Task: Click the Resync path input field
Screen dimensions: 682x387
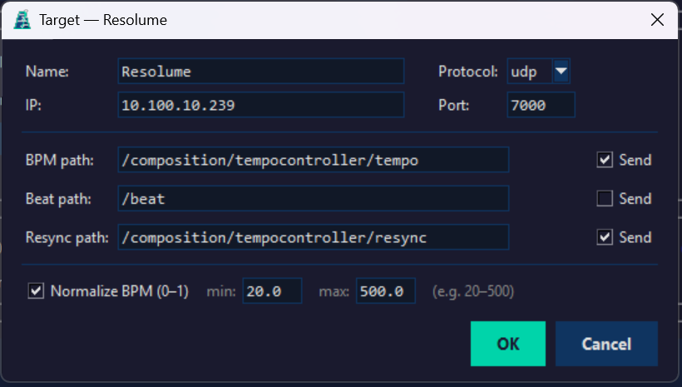Action: pyautogui.click(x=314, y=237)
